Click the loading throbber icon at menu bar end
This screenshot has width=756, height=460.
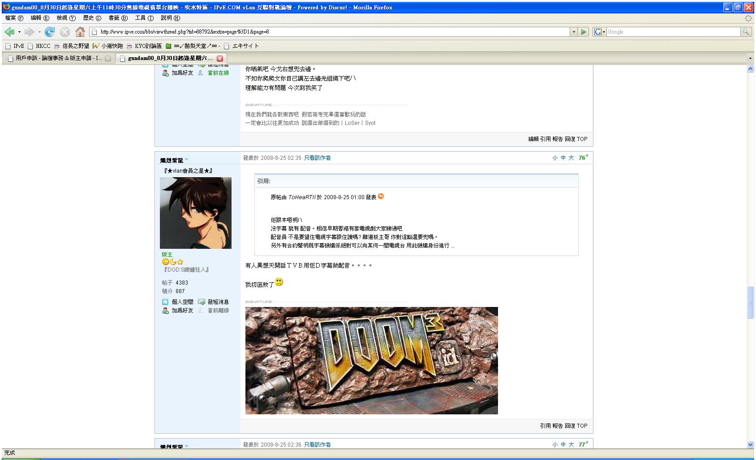tap(748, 18)
